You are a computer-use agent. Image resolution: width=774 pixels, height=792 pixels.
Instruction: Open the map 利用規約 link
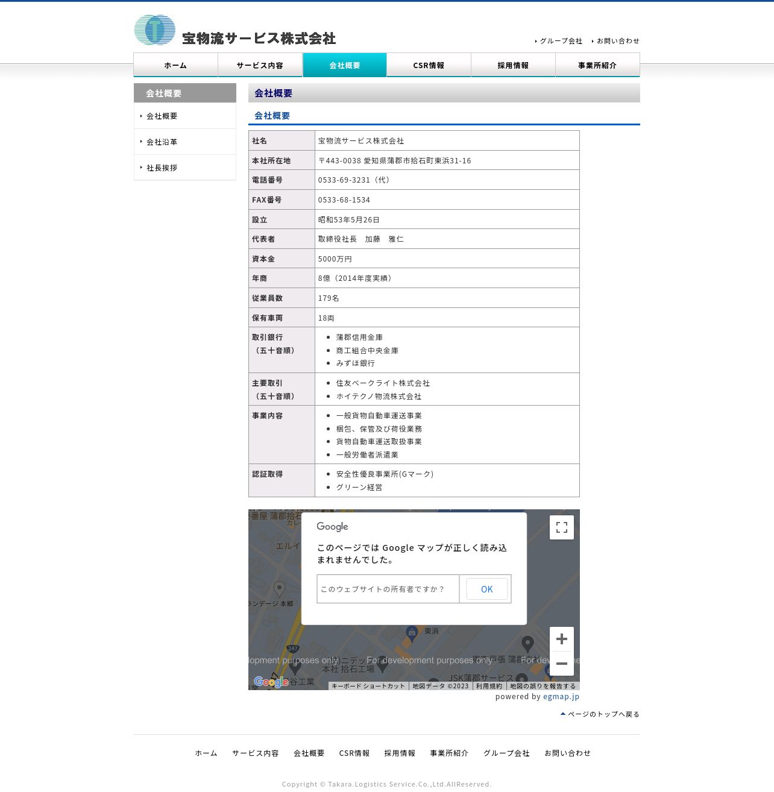(489, 686)
